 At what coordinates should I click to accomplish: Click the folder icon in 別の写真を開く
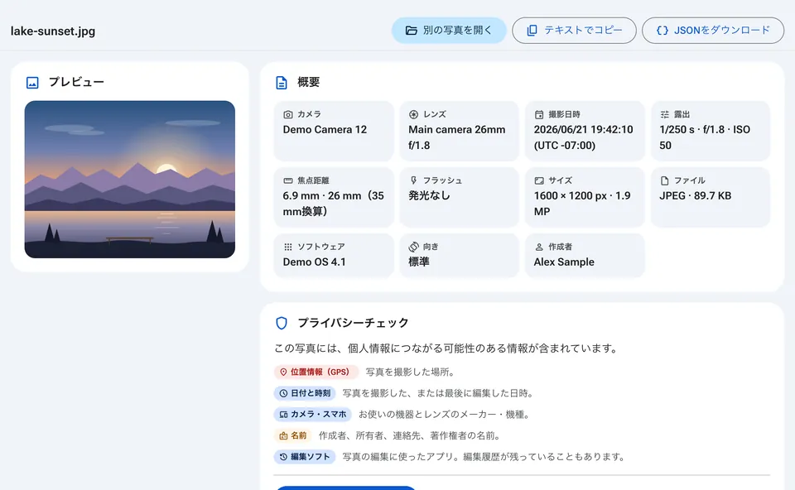[412, 31]
